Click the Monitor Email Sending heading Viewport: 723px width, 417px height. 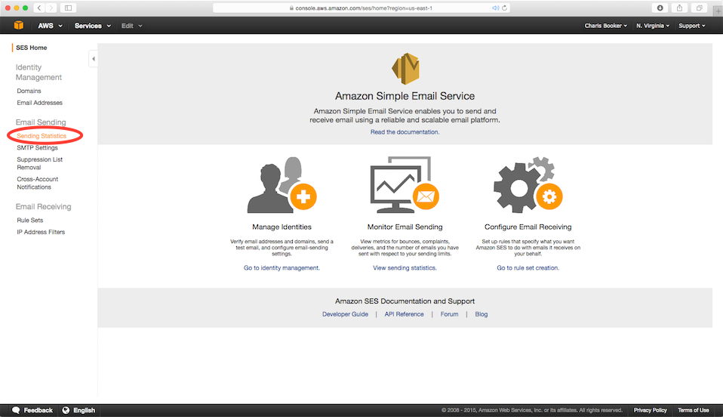(405, 227)
